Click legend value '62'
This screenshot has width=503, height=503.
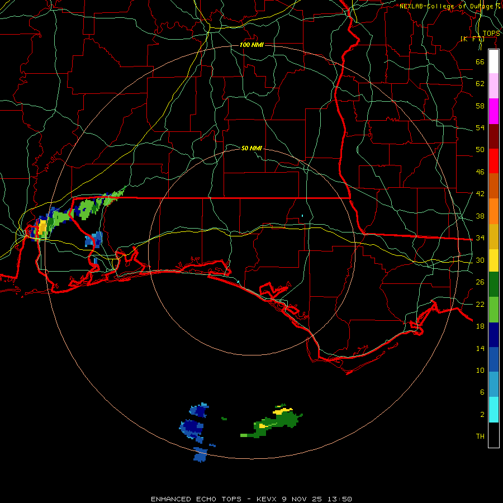[x=480, y=83]
